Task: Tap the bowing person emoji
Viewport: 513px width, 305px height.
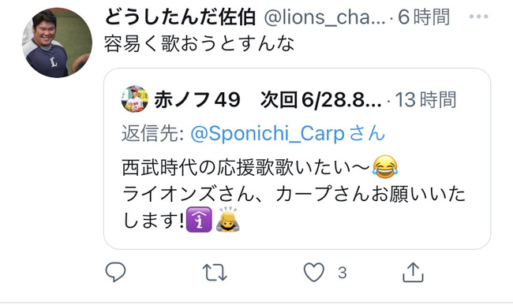Action: [x=228, y=219]
